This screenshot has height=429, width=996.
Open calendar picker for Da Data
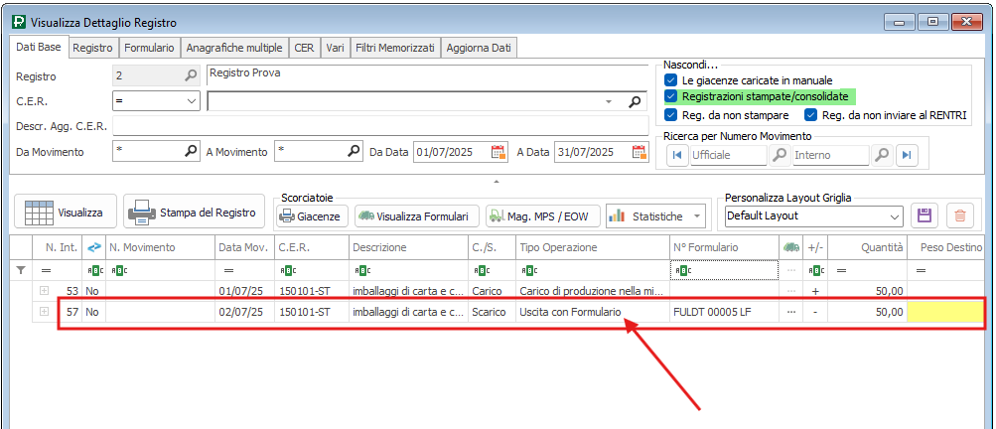pos(498,152)
